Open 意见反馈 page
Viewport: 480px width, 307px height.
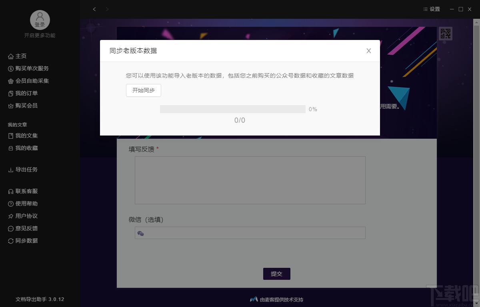coord(26,229)
